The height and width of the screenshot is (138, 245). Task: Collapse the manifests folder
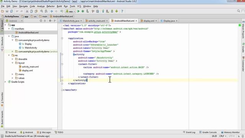[9, 29]
